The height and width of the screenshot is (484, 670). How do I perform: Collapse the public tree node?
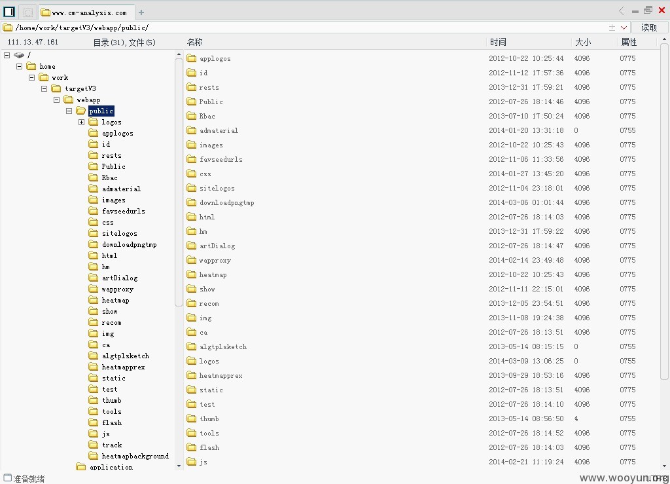(69, 111)
